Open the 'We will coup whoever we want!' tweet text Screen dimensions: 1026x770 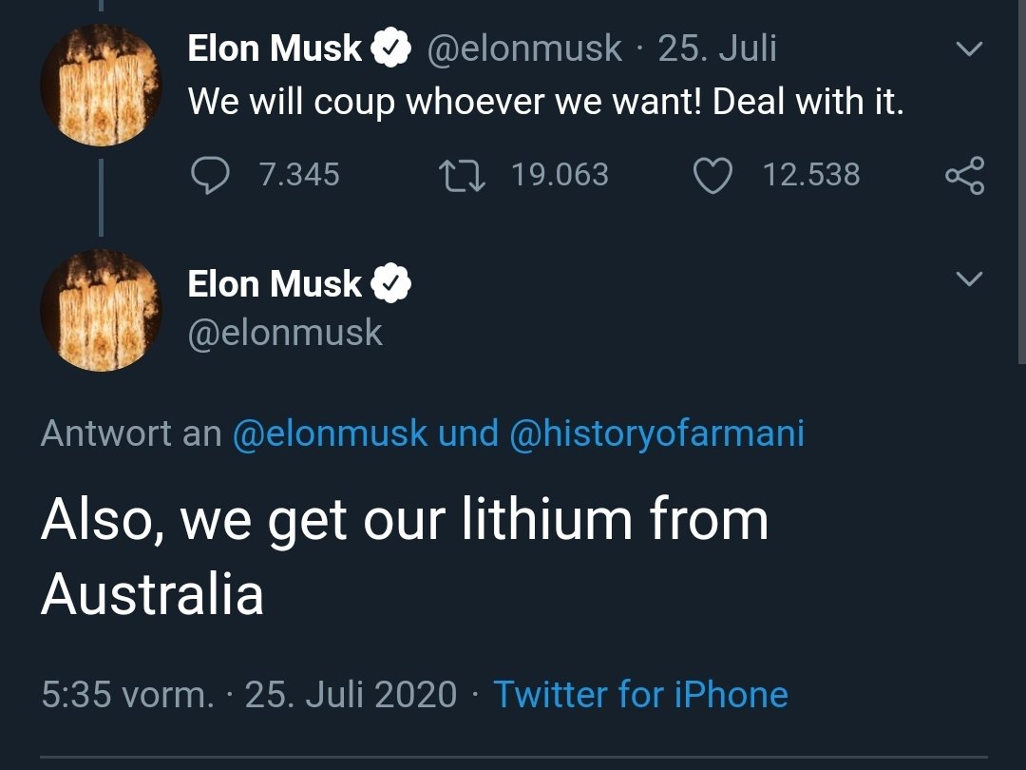[545, 102]
